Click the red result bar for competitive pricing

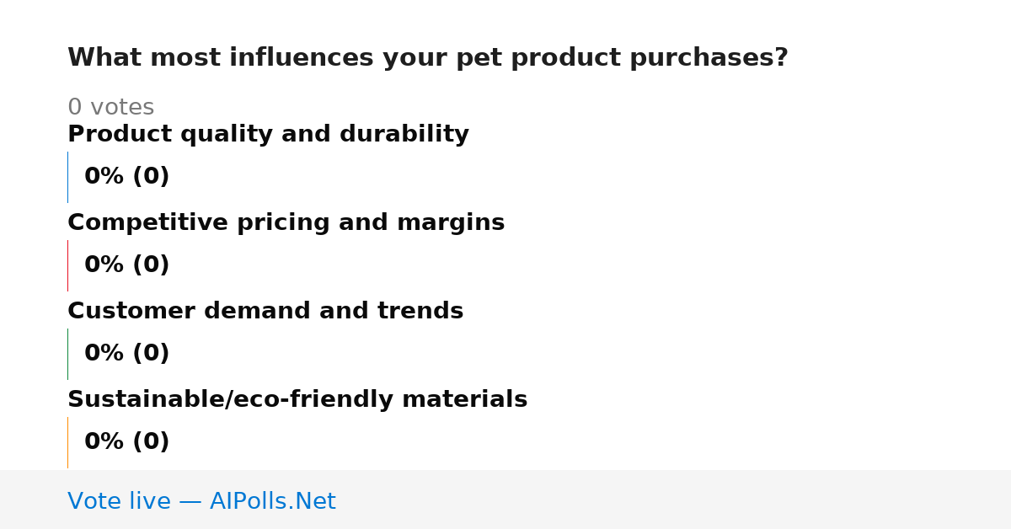[x=67, y=265]
